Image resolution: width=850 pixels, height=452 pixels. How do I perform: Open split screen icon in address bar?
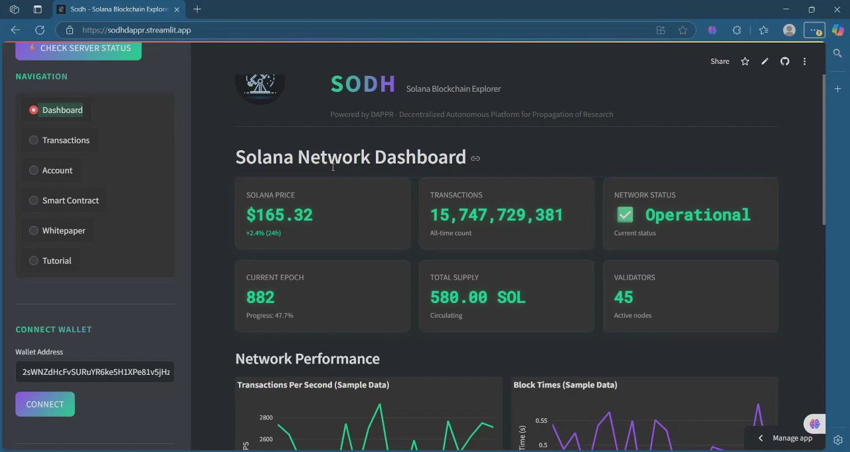[661, 30]
